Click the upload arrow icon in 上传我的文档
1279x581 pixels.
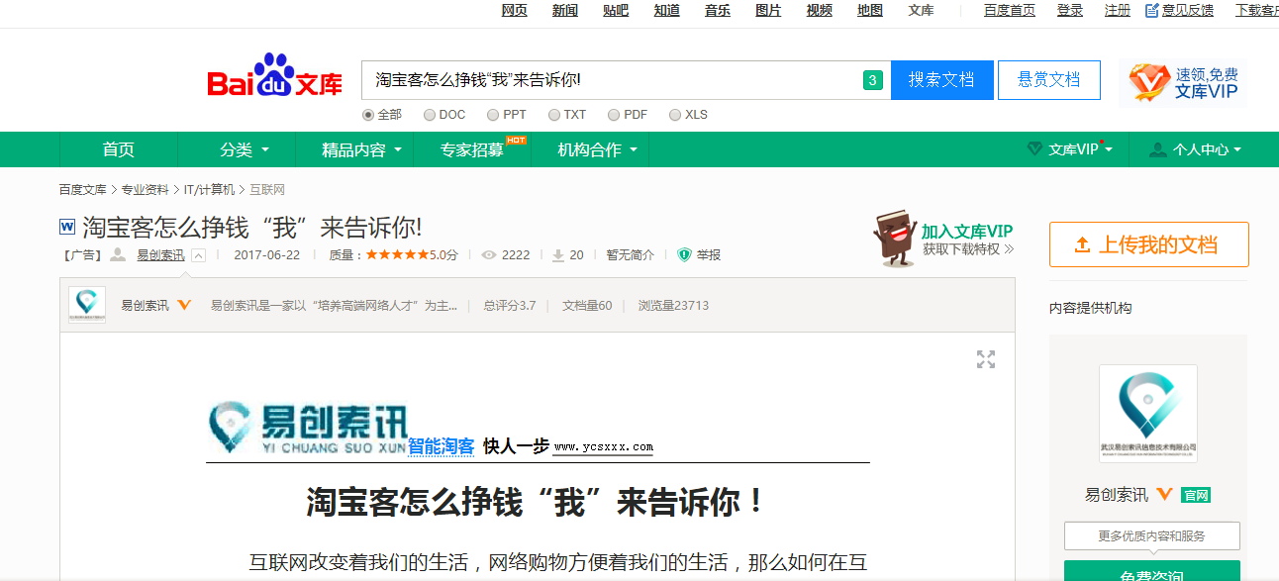pyautogui.click(x=1082, y=244)
